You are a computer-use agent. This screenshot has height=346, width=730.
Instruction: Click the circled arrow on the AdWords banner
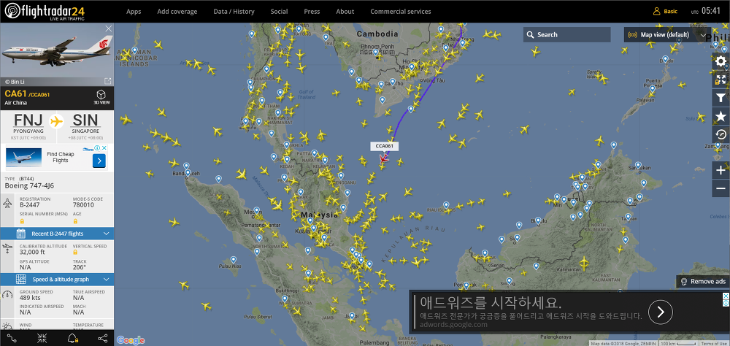[661, 312]
